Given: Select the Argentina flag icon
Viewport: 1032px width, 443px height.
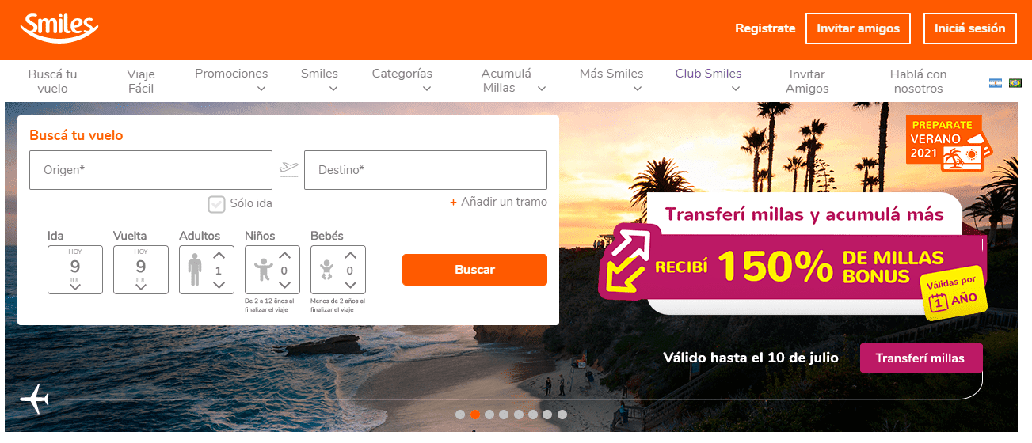Looking at the screenshot, I should [x=996, y=82].
